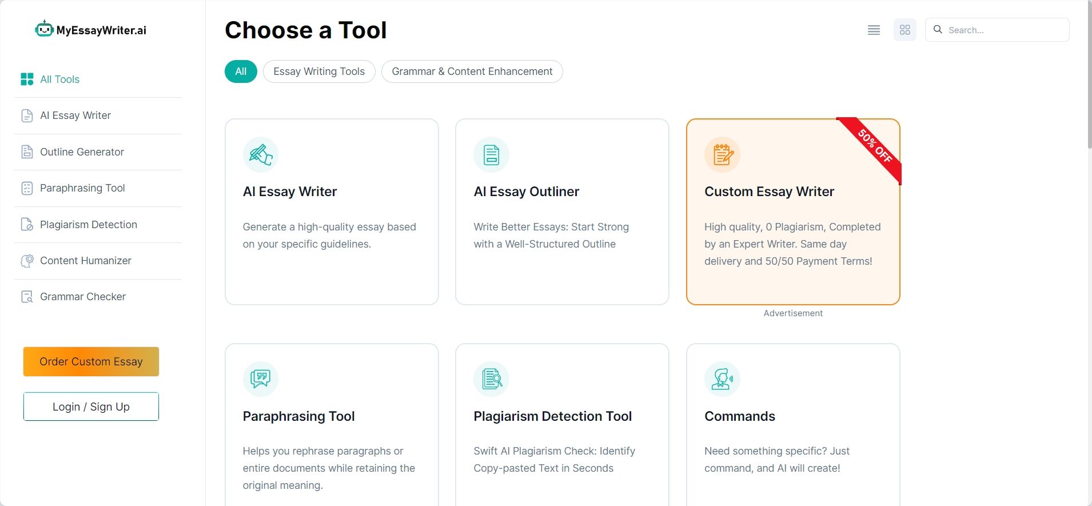The height and width of the screenshot is (506, 1092).
Task: Open the Custom Essay Writer card title
Action: point(769,192)
